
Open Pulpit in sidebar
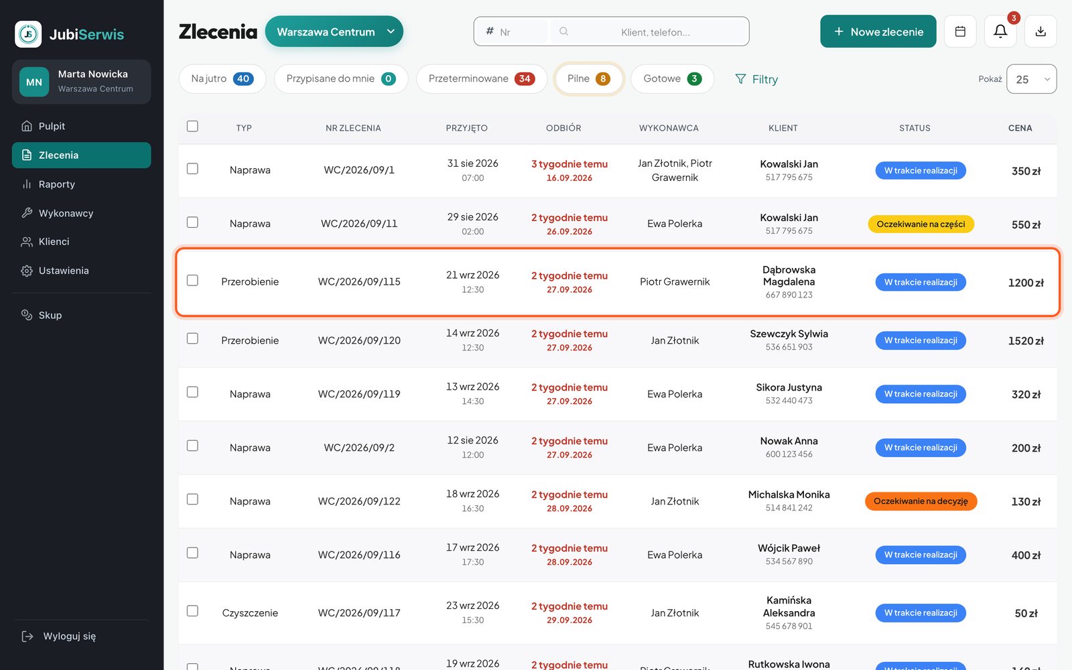(81, 126)
